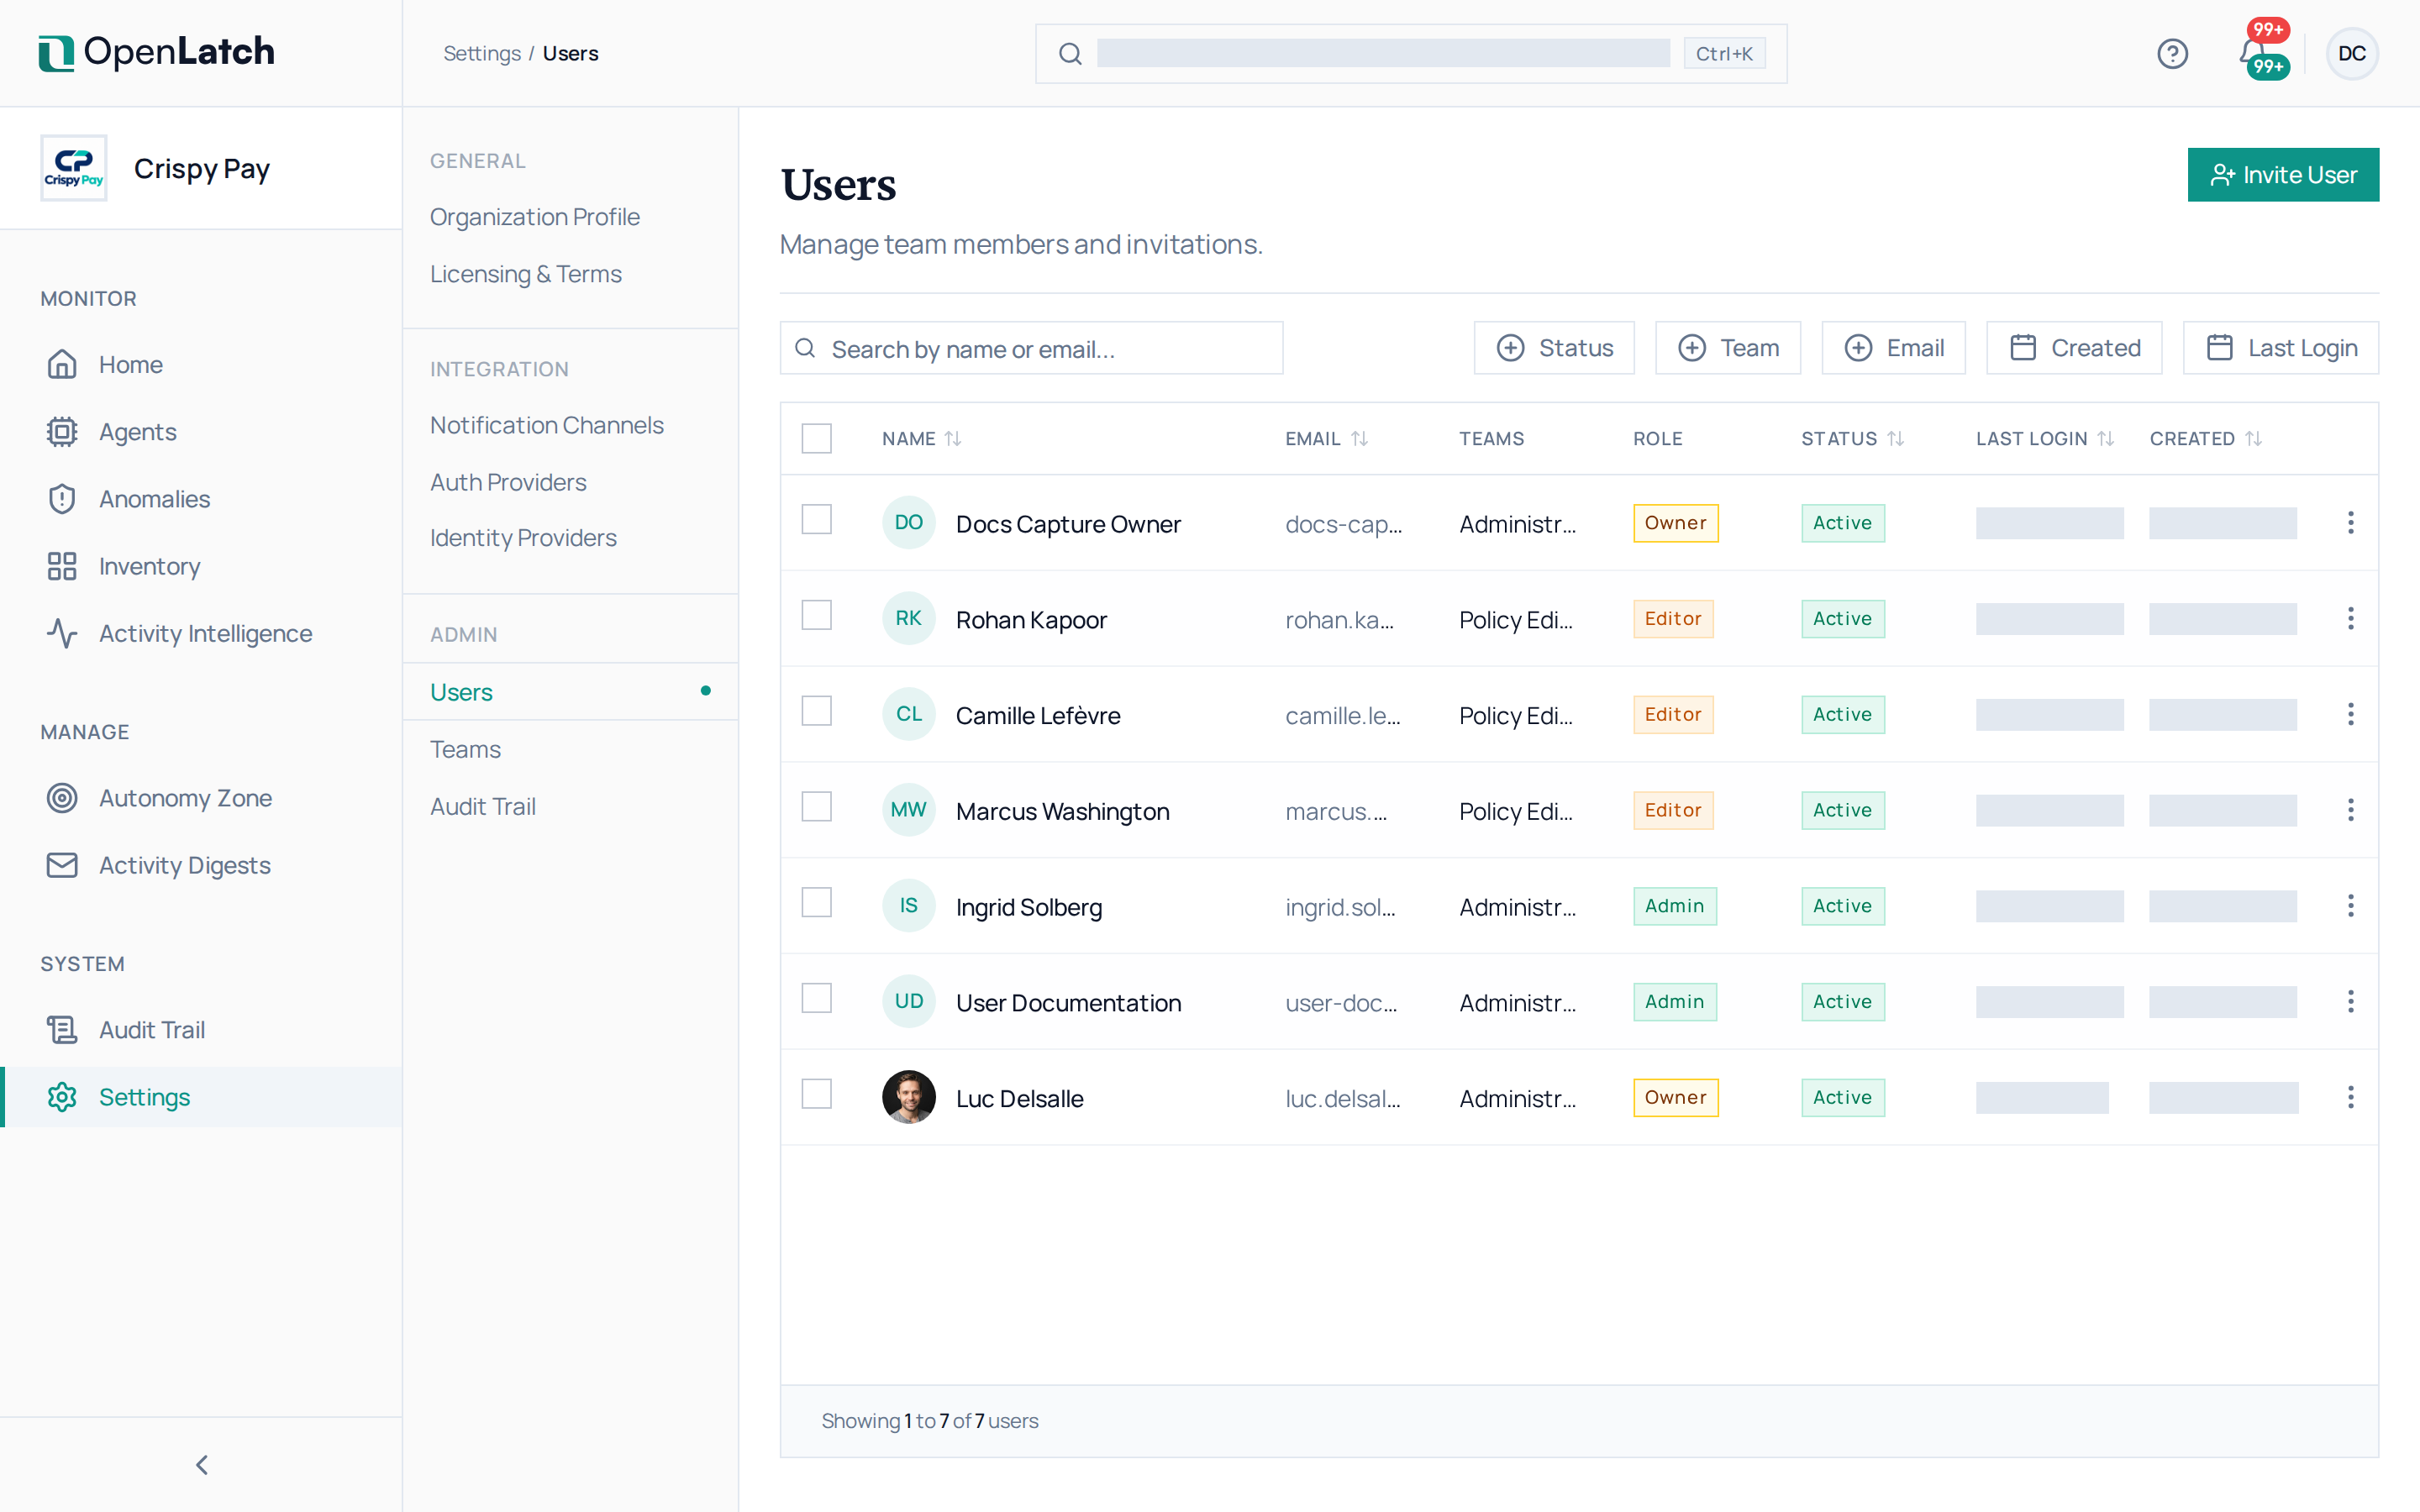Open row actions for Ingrid Solberg

(x=2351, y=905)
